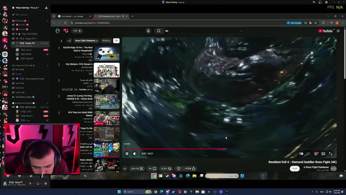This screenshot has width=346, height=195.
Task: Bookmark page with star icon
Action: click(x=315, y=23)
